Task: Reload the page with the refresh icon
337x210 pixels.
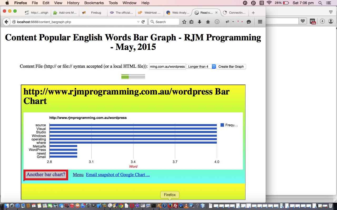Action: (143, 22)
